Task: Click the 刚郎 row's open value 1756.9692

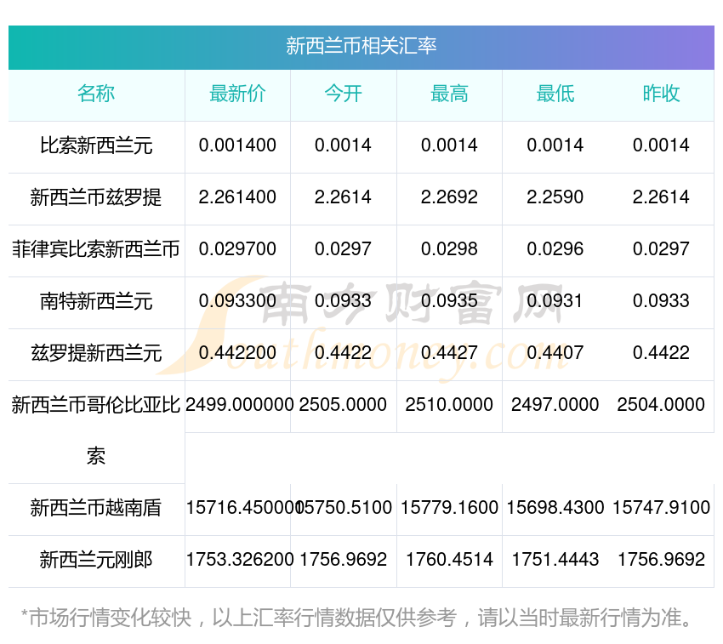Action: click(x=343, y=560)
